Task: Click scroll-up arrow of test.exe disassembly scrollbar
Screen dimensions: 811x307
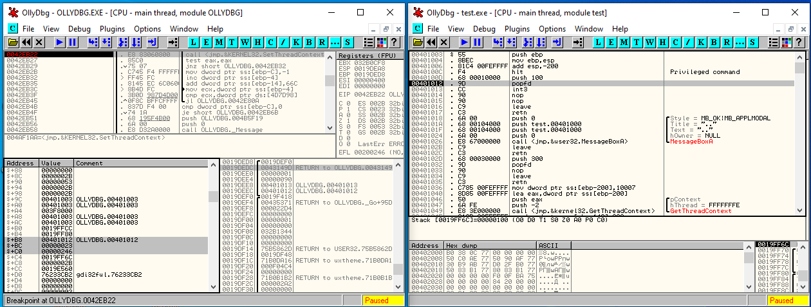Action: (x=799, y=56)
